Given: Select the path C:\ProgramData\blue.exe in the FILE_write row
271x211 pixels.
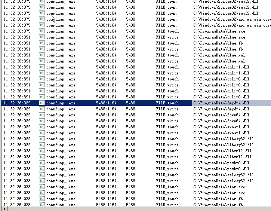Looking at the screenshot, I should click(x=219, y=37).
